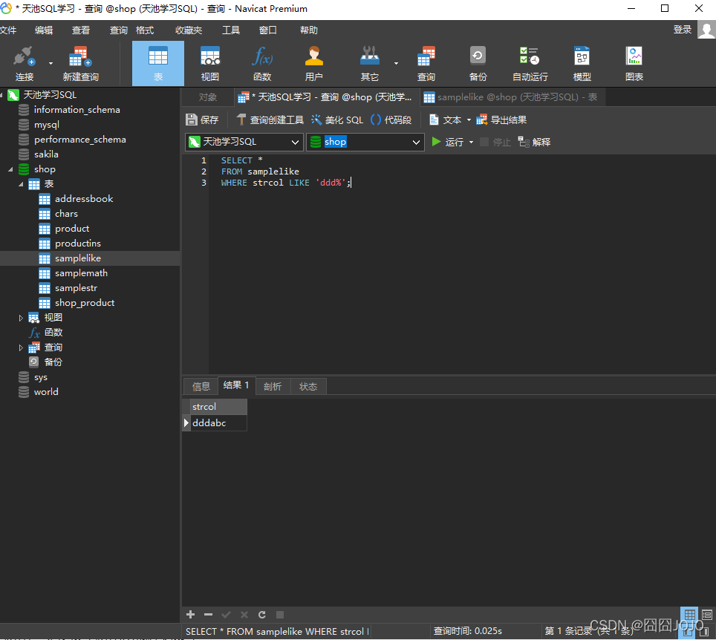Select the Table (表) toolbar icon
This screenshot has width=716, height=640.
coord(158,63)
